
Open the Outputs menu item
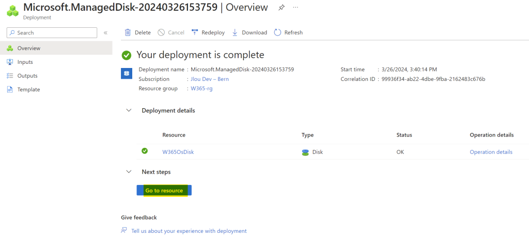point(56,76)
